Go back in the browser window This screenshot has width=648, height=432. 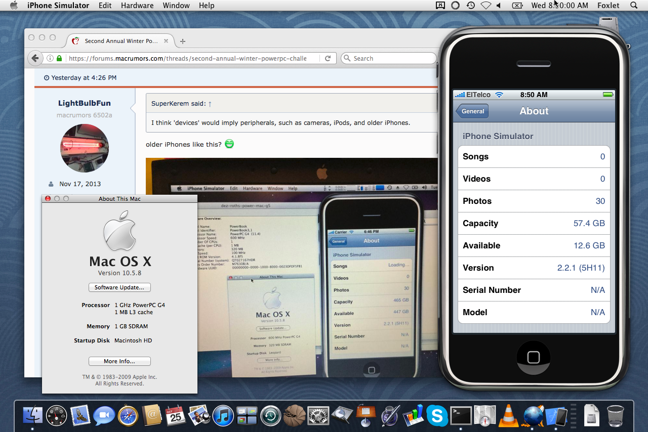(35, 58)
